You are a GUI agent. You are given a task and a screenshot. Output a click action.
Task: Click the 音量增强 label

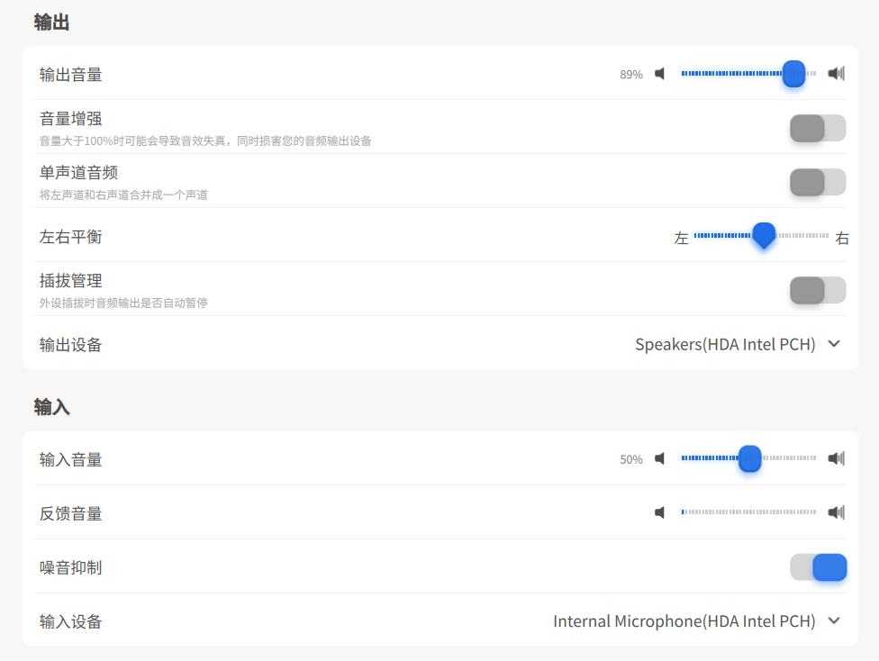pyautogui.click(x=70, y=119)
